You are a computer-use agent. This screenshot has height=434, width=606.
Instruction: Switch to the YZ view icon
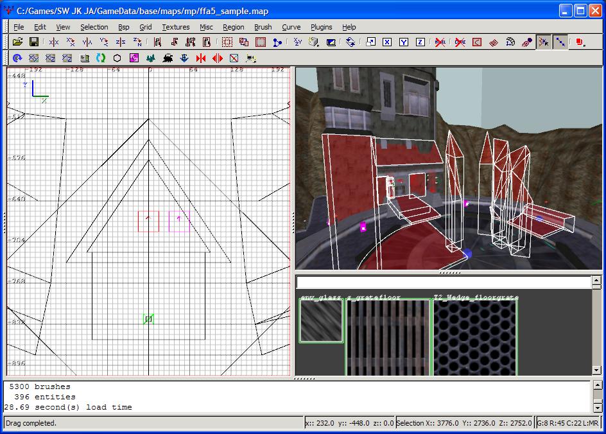67,58
